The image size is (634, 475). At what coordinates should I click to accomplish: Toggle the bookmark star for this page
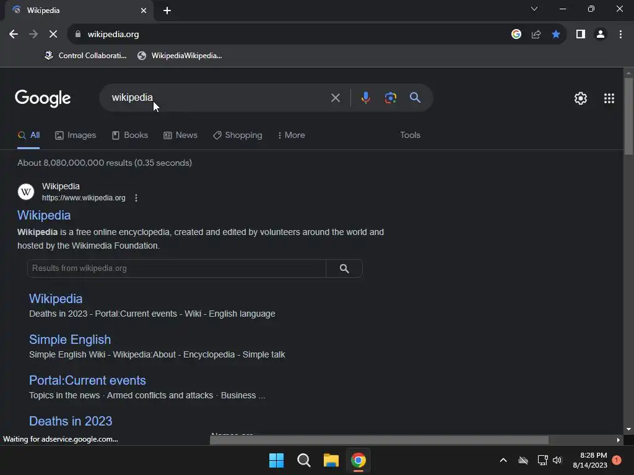556,35
